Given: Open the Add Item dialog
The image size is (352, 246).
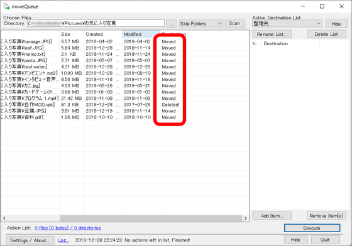Looking at the screenshot, I should [x=272, y=216].
